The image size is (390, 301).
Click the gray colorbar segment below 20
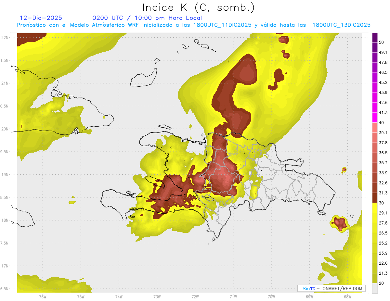coord(375,288)
